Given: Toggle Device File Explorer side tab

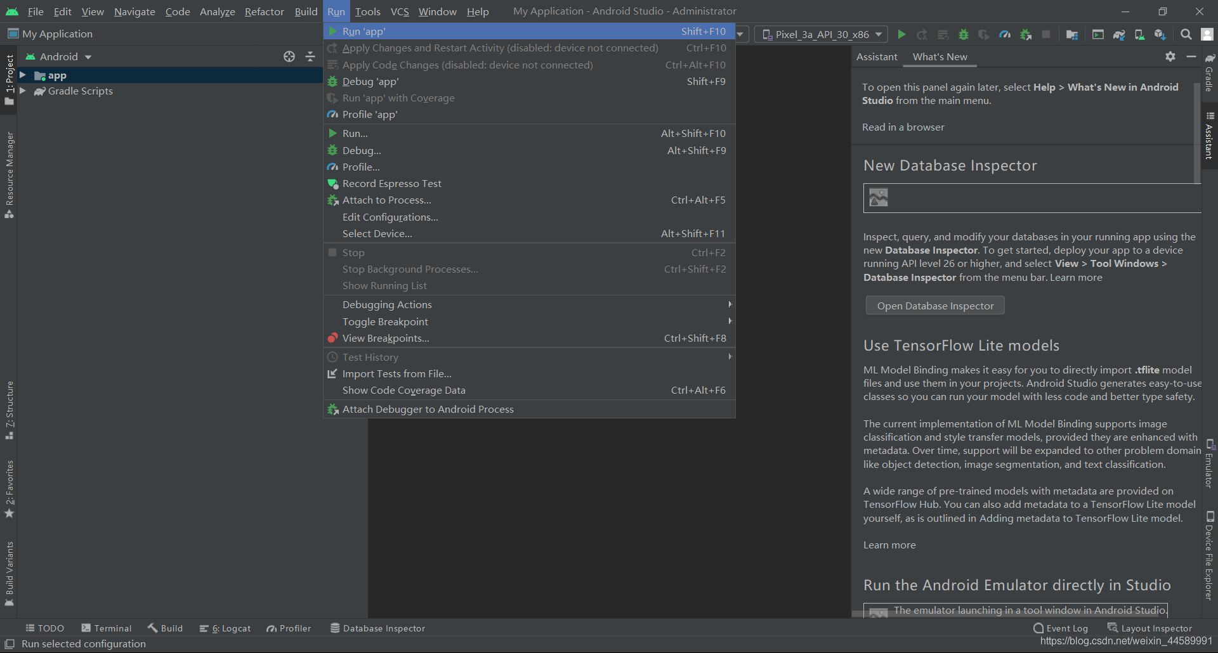Looking at the screenshot, I should 1210,555.
